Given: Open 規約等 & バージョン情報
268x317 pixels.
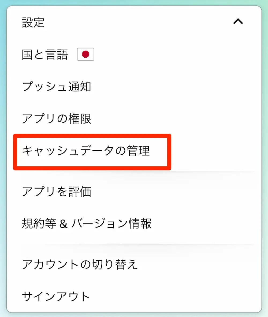Looking at the screenshot, I should 87,223.
